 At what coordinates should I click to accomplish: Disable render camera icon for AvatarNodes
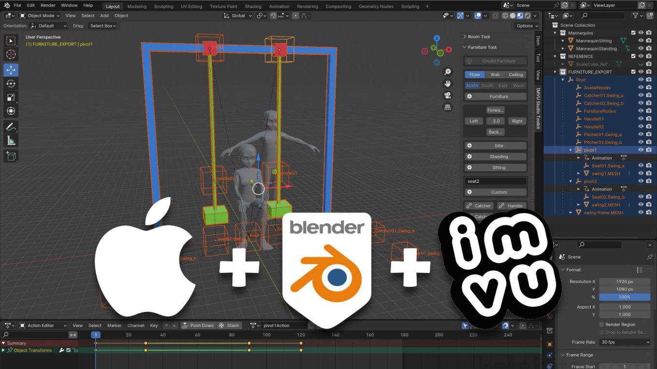pyautogui.click(x=649, y=87)
